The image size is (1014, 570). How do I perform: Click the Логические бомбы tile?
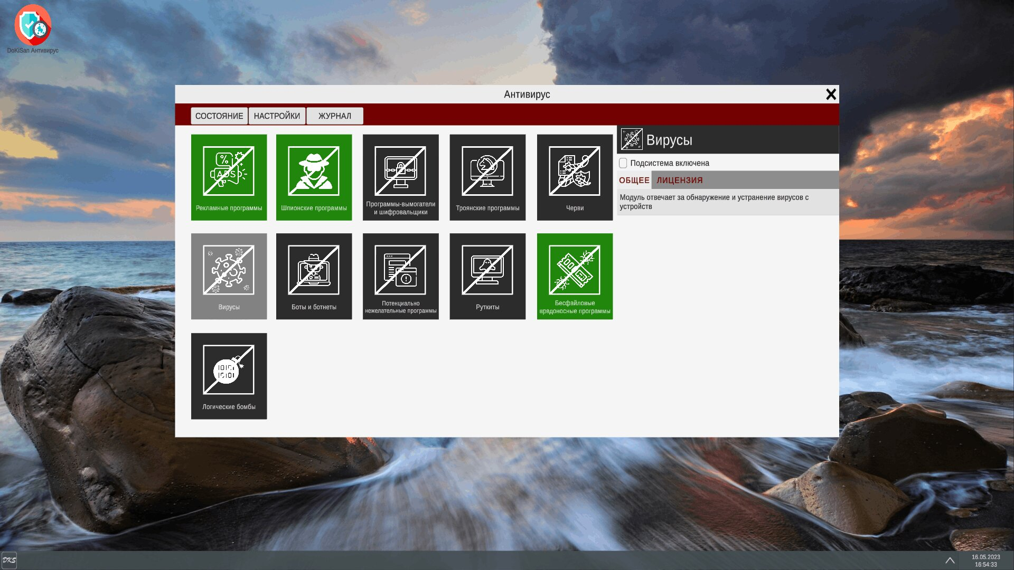[229, 376]
